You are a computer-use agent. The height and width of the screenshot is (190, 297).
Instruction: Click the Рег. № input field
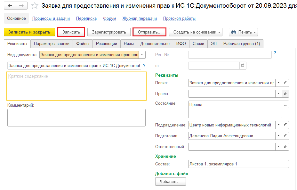coord(230,55)
